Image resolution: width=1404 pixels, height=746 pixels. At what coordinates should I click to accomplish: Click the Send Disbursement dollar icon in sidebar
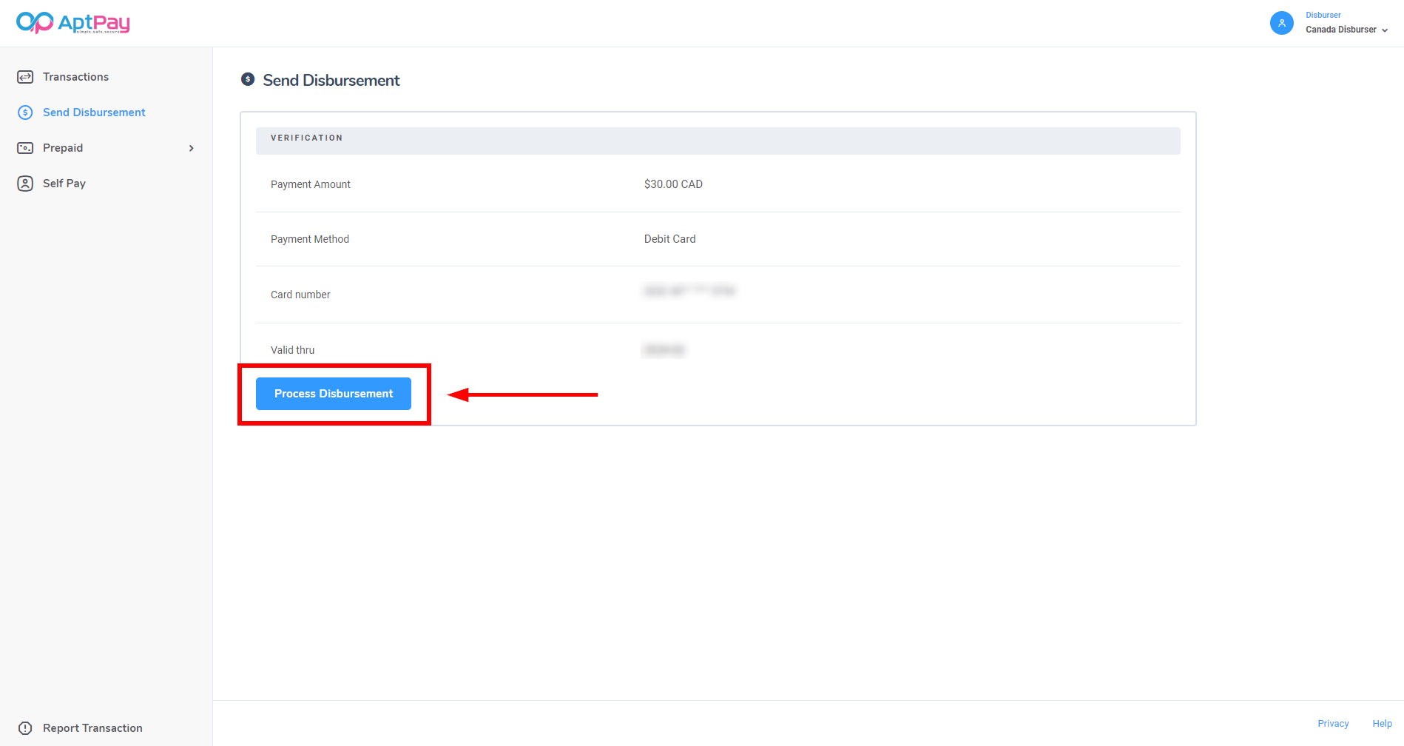(25, 112)
